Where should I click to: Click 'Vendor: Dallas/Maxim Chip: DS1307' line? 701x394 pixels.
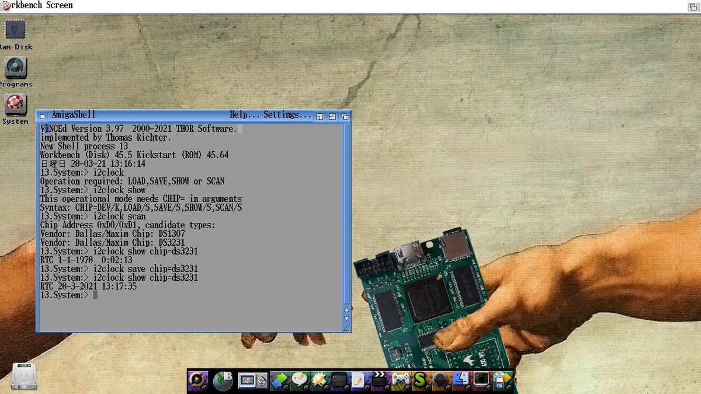pos(112,234)
